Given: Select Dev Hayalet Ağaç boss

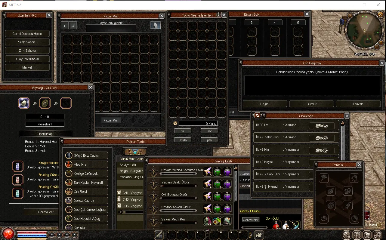Looking at the screenshot, I should (x=87, y=219).
